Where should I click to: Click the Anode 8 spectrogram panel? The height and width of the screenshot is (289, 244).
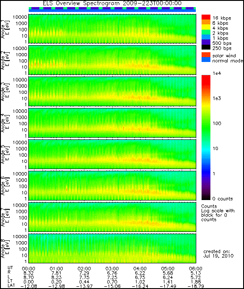pyautogui.click(x=112, y=248)
